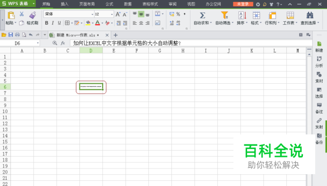Click the AutoFilter funnel icon

(224, 15)
